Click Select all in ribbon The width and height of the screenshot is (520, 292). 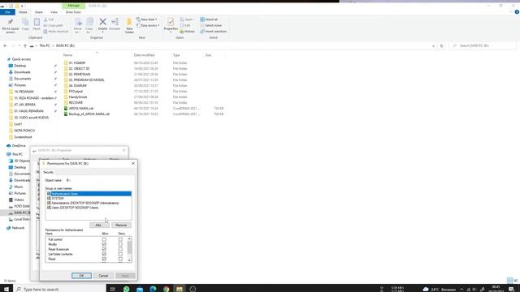click(x=210, y=19)
